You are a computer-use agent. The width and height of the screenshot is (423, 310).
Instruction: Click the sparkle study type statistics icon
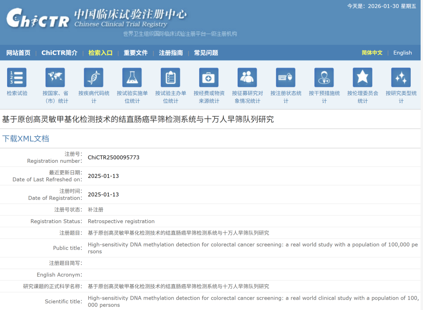pyautogui.click(x=401, y=77)
